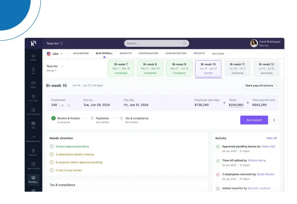297x204 pixels.
Task: Open the three-dot menu beside Run payroll
Action: pyautogui.click(x=274, y=120)
